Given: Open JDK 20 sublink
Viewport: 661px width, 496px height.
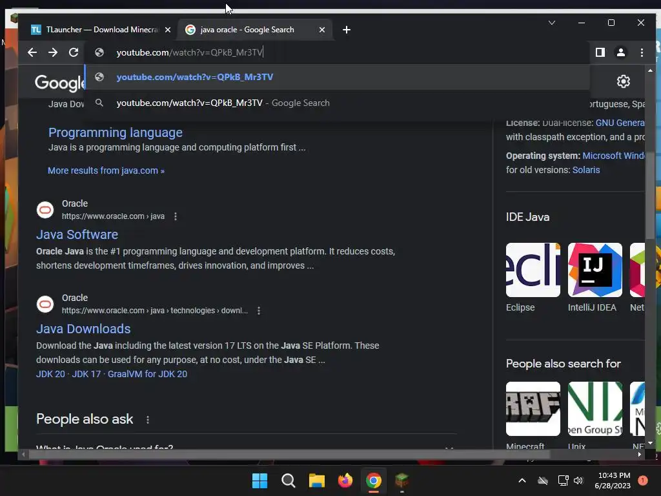Looking at the screenshot, I should click(x=50, y=374).
